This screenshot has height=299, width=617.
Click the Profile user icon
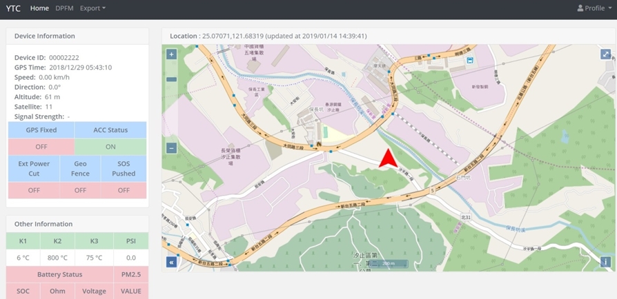pyautogui.click(x=580, y=8)
